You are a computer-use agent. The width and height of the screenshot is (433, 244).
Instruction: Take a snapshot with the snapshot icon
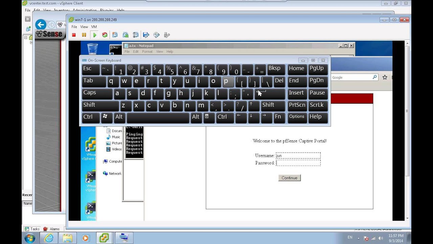point(115,35)
